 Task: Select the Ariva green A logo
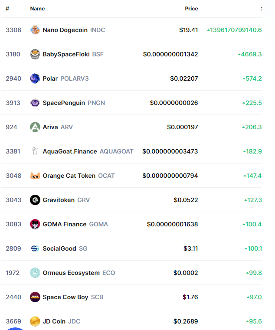tap(35, 127)
